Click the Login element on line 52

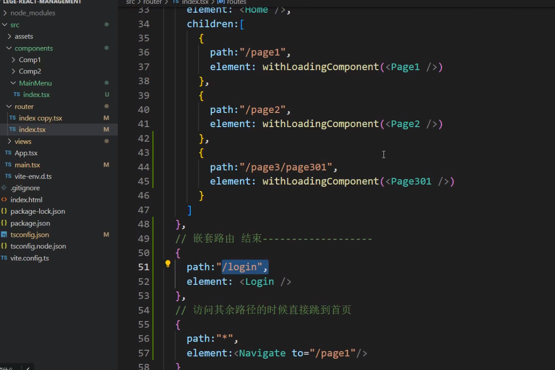tap(260, 282)
